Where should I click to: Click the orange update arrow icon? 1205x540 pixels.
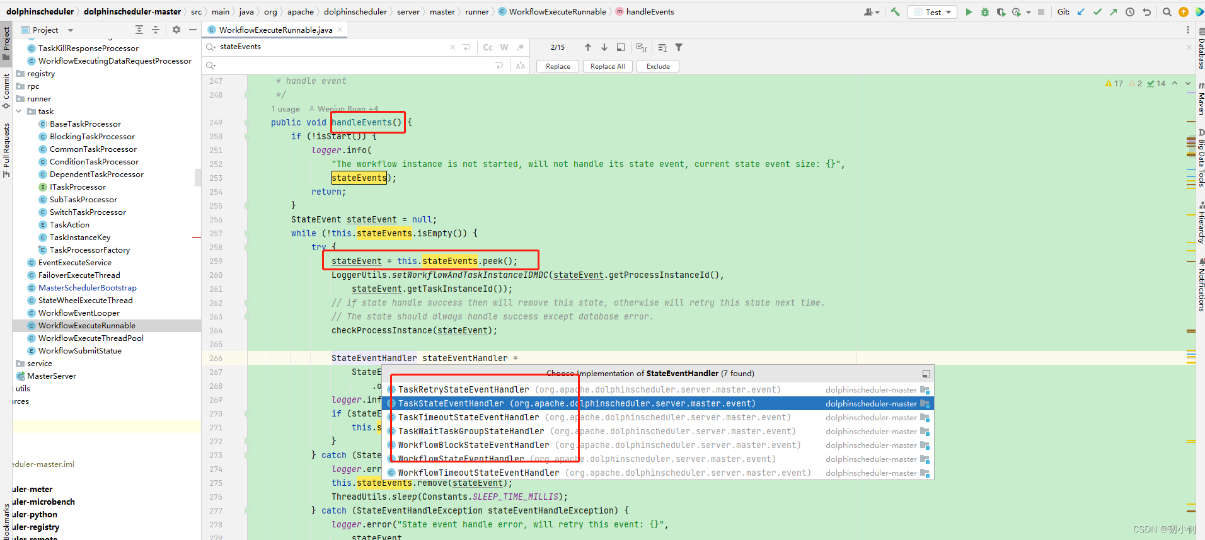pyautogui.click(x=1184, y=12)
